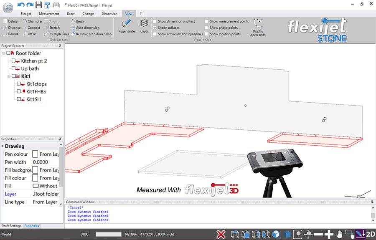Check the Up bath checkbox
The width and height of the screenshot is (376, 240).
13,68
